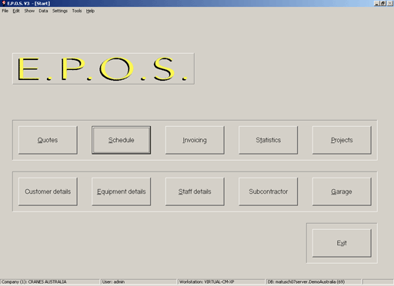Viewport: 394px width, 286px height.
Task: Open the Subcontractor module
Action: click(x=268, y=191)
